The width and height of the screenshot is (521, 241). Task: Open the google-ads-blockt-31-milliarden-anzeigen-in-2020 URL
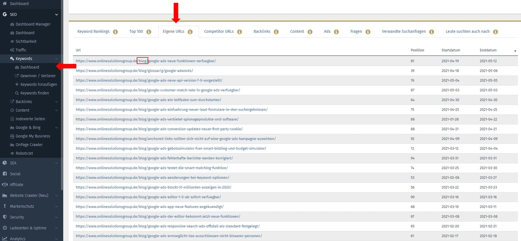point(153,187)
